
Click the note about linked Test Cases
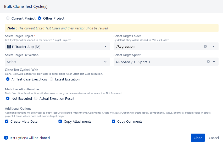(112, 28)
